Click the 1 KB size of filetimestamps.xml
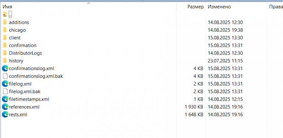The height and width of the screenshot is (138, 283). click(198, 99)
